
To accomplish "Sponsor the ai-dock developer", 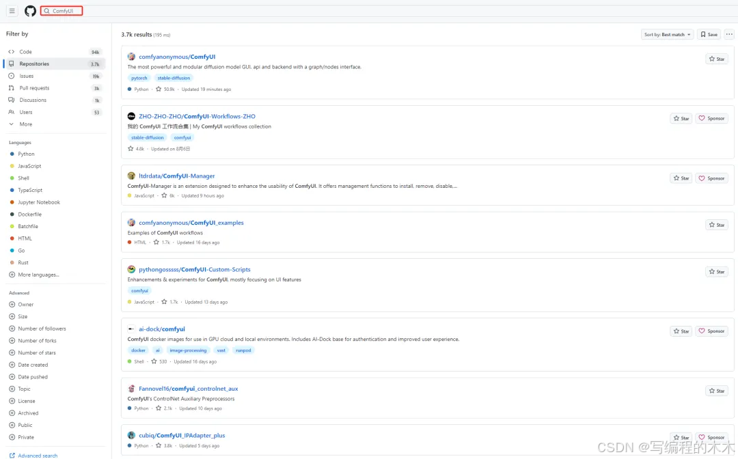I will 711,331.
